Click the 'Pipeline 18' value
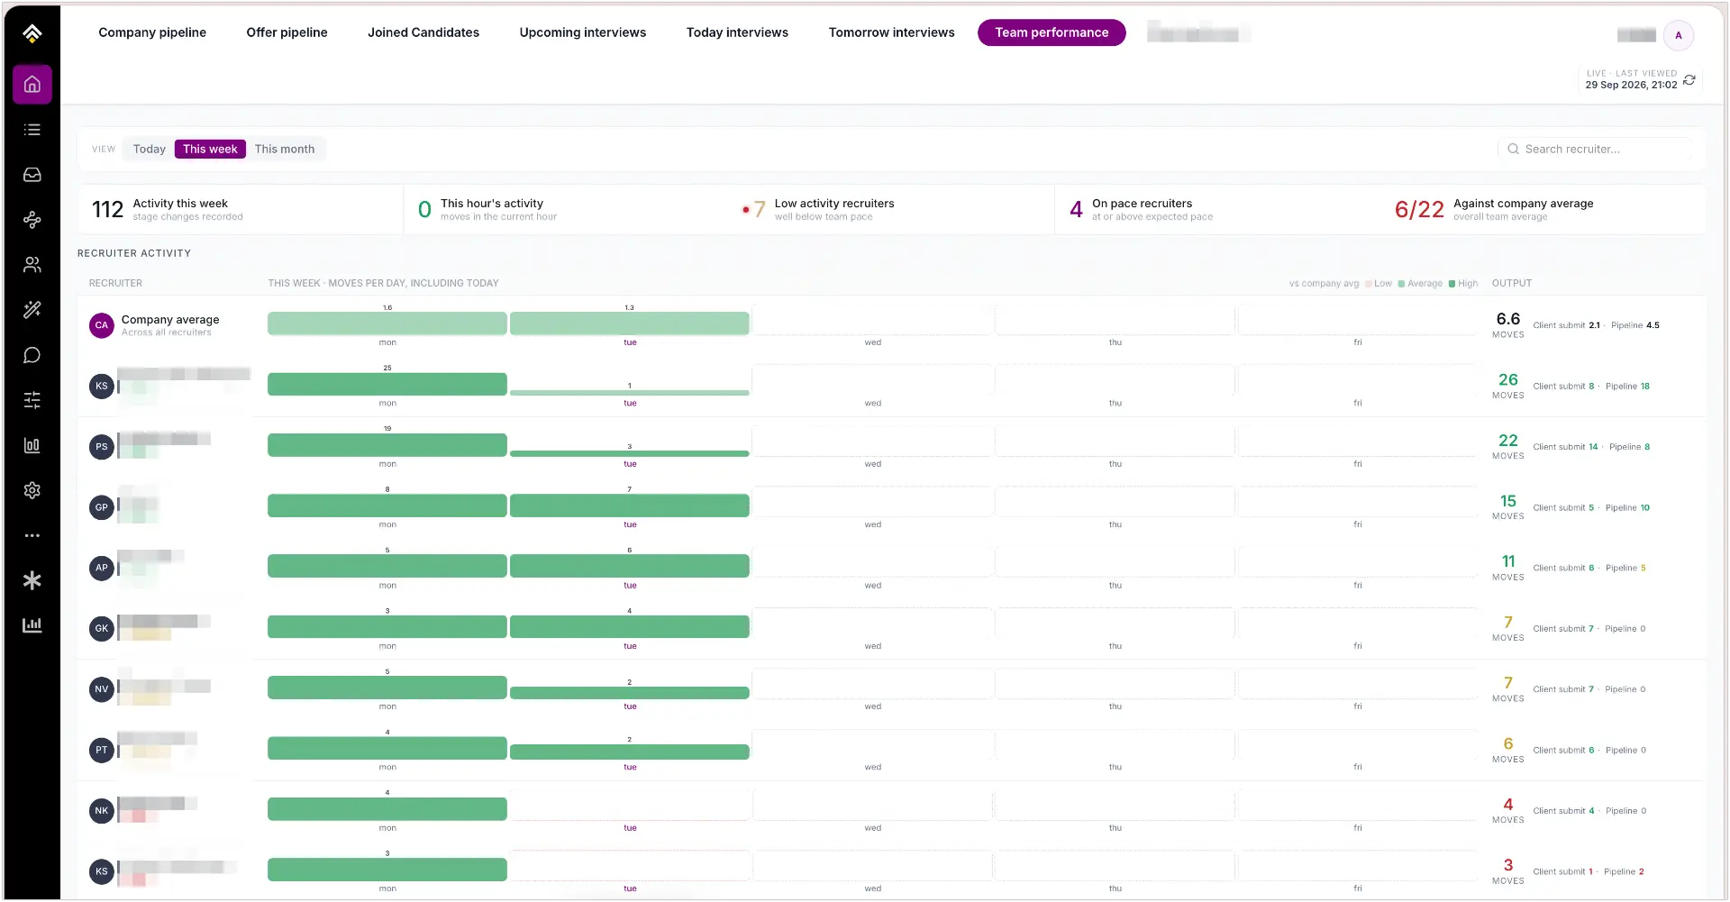The image size is (1730, 902). click(1627, 387)
